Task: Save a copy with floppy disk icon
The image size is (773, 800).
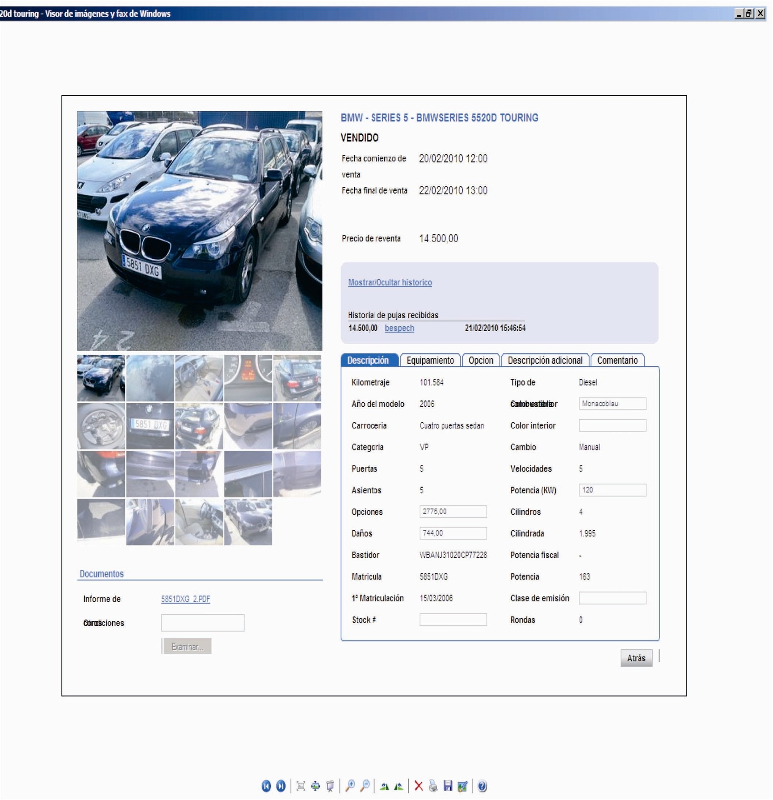Action: [x=448, y=786]
